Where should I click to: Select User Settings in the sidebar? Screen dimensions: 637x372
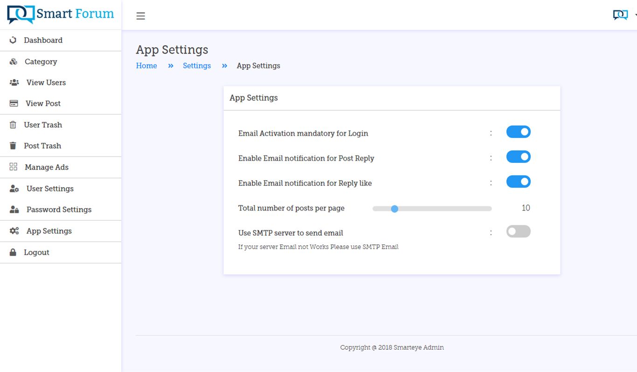[x=50, y=189]
